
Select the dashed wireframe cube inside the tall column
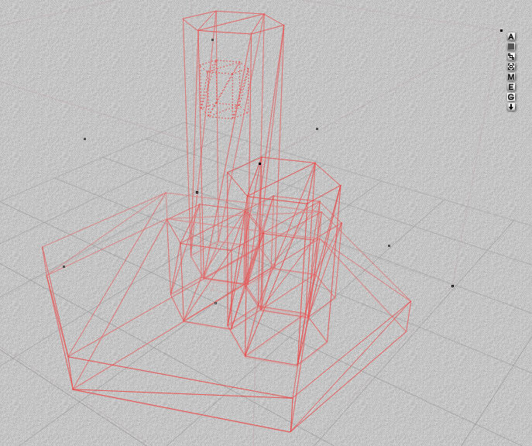point(225,90)
